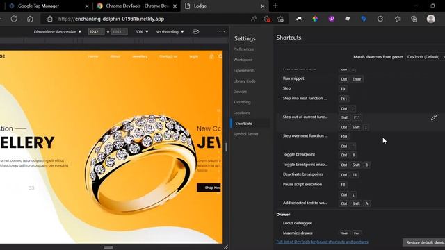Select the Run snippet shortcut row

tap(360, 78)
